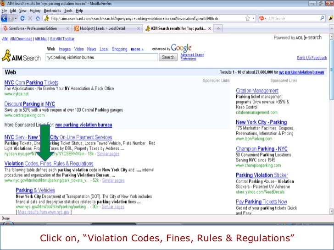The width and height of the screenshot is (334, 250).
Task: Close the Salesforce tab with its X
Action: tap(67, 28)
